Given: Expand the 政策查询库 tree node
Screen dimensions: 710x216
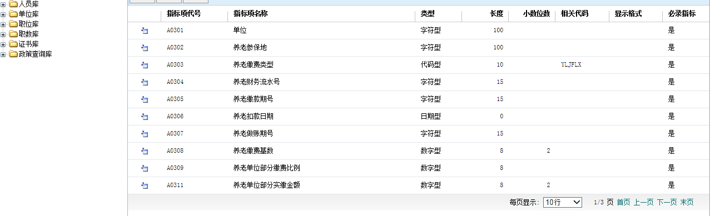Looking at the screenshot, I should coord(3,54).
